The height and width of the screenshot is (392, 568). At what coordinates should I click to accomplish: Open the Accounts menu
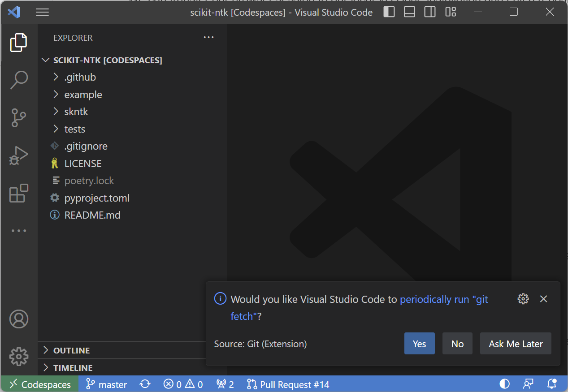tap(19, 319)
